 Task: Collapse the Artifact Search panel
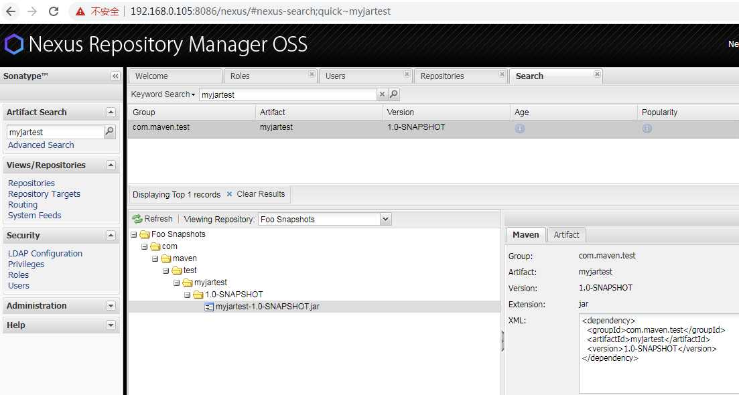tap(111, 112)
